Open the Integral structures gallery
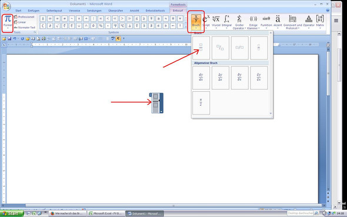347x217 pixels. pos(226,22)
